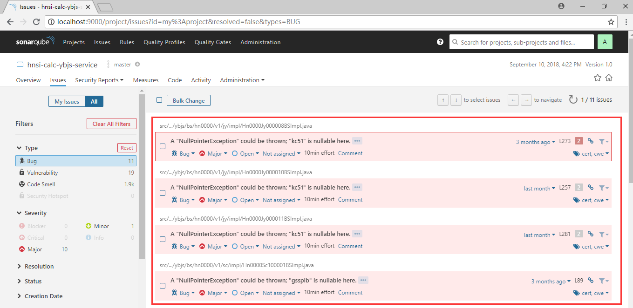Open the ellipsis for the gssplb issue message
Screen dimensions: 633x308
click(x=363, y=280)
